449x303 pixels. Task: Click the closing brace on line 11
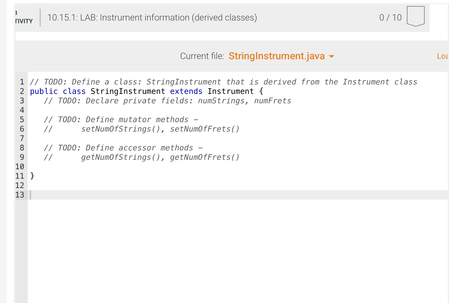[x=32, y=176]
